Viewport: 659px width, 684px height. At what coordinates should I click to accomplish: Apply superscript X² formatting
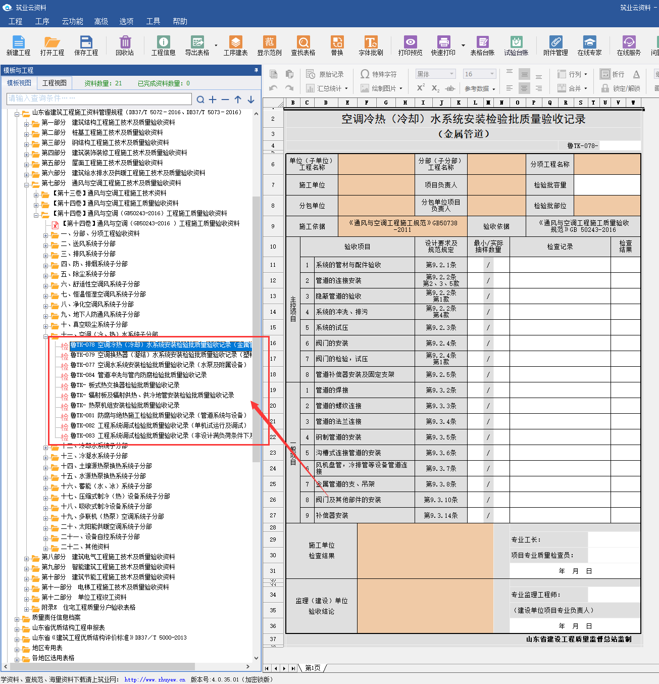click(x=421, y=88)
